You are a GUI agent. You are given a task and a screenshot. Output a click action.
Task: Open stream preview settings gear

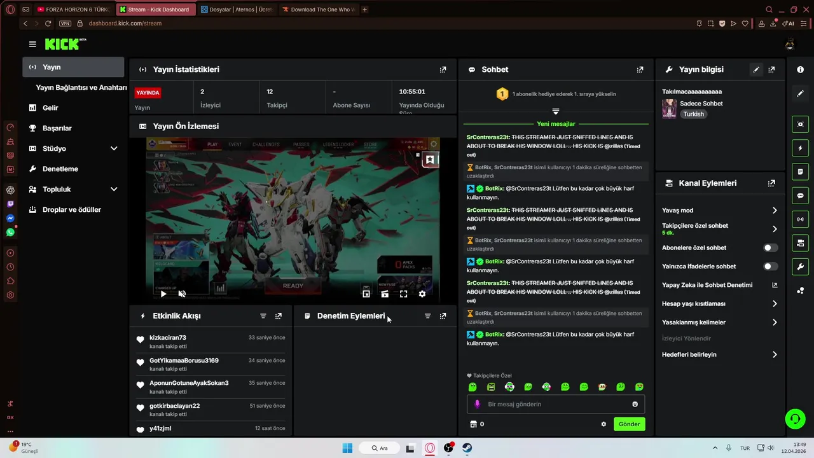[x=422, y=294]
